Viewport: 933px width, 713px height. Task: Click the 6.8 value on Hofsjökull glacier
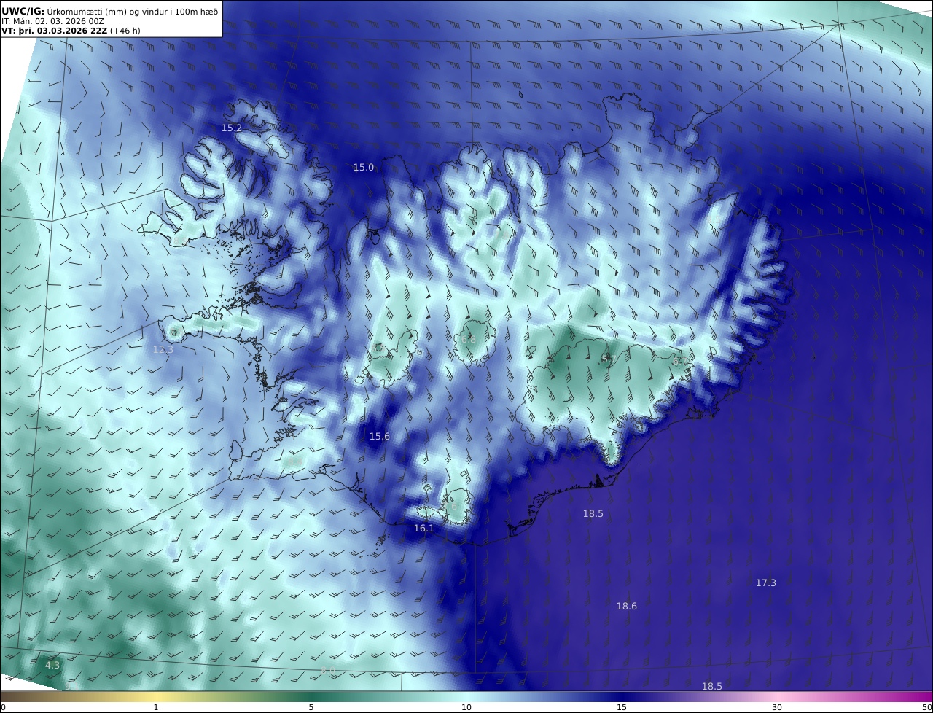(468, 339)
